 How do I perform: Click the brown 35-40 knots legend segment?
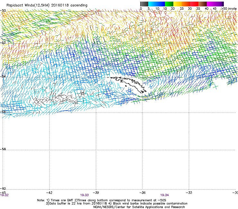[x=203, y=4]
